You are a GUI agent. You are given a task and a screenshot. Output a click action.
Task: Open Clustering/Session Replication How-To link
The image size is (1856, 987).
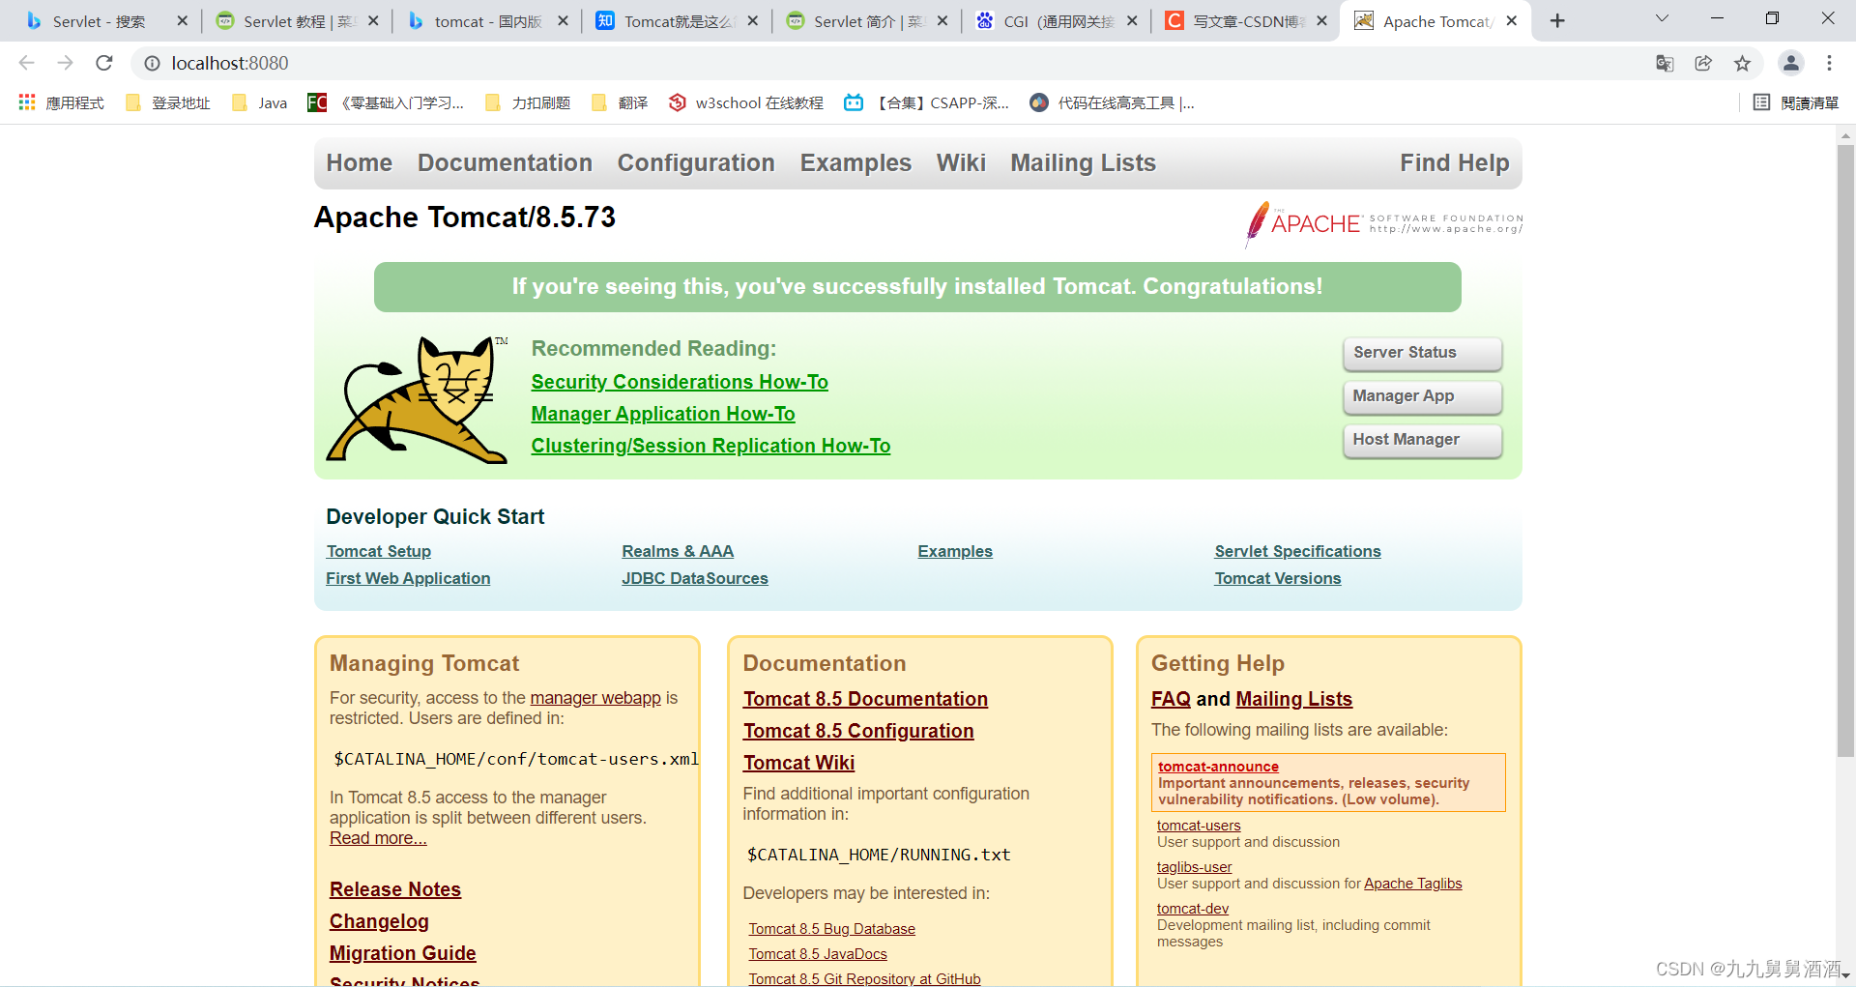pyautogui.click(x=710, y=446)
